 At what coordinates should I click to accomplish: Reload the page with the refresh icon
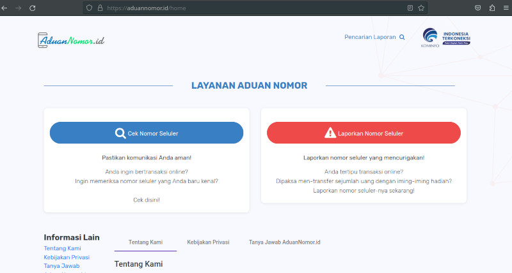[33, 8]
